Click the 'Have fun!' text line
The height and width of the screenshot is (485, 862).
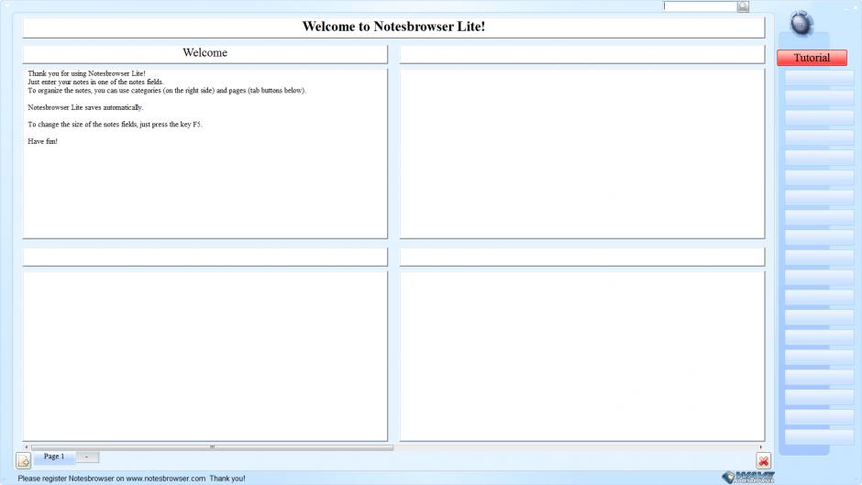point(42,141)
